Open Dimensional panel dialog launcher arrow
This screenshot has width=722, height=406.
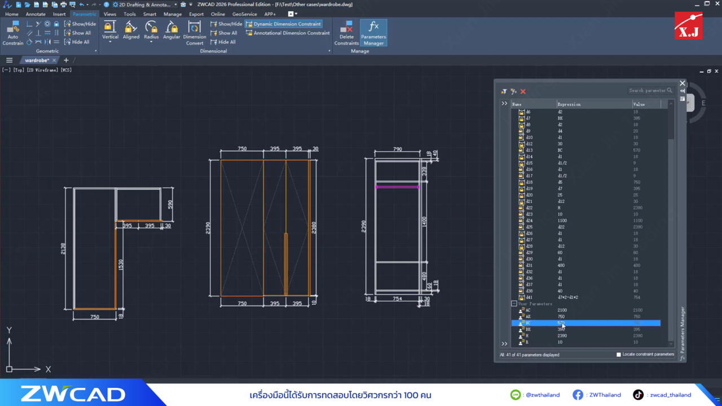point(329,51)
